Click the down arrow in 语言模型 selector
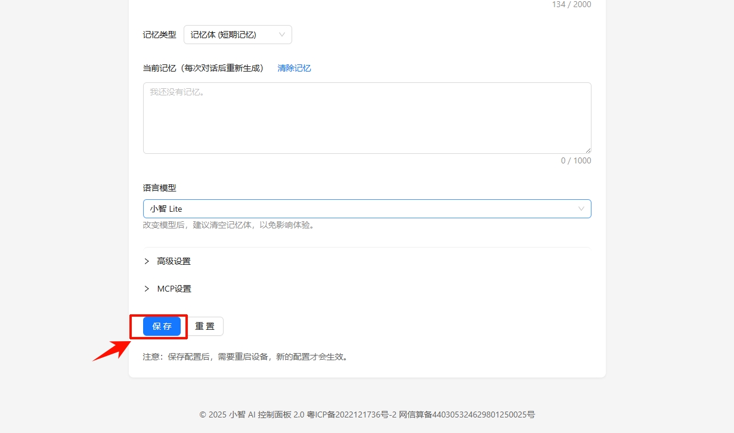734x433 pixels. (581, 209)
